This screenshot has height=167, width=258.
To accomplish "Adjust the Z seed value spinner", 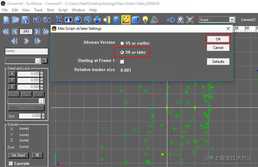I will pos(42,87).
